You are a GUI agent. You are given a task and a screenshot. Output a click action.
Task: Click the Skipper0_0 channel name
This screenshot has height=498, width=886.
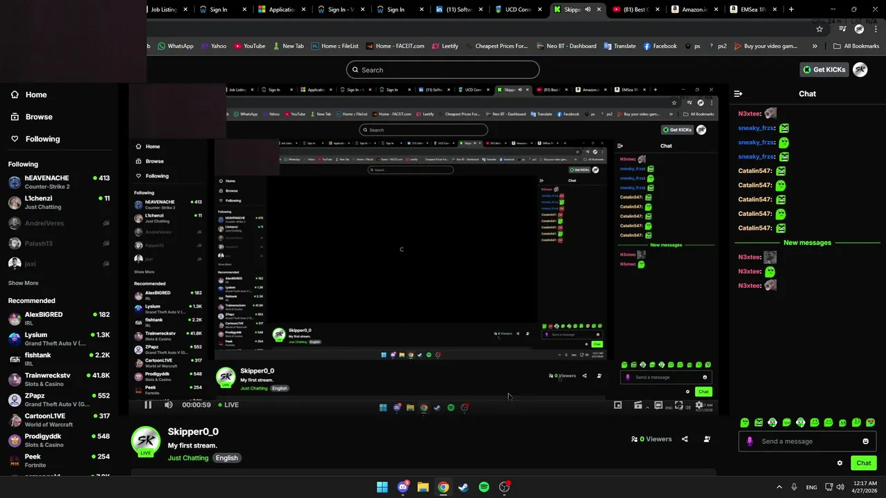click(x=193, y=432)
